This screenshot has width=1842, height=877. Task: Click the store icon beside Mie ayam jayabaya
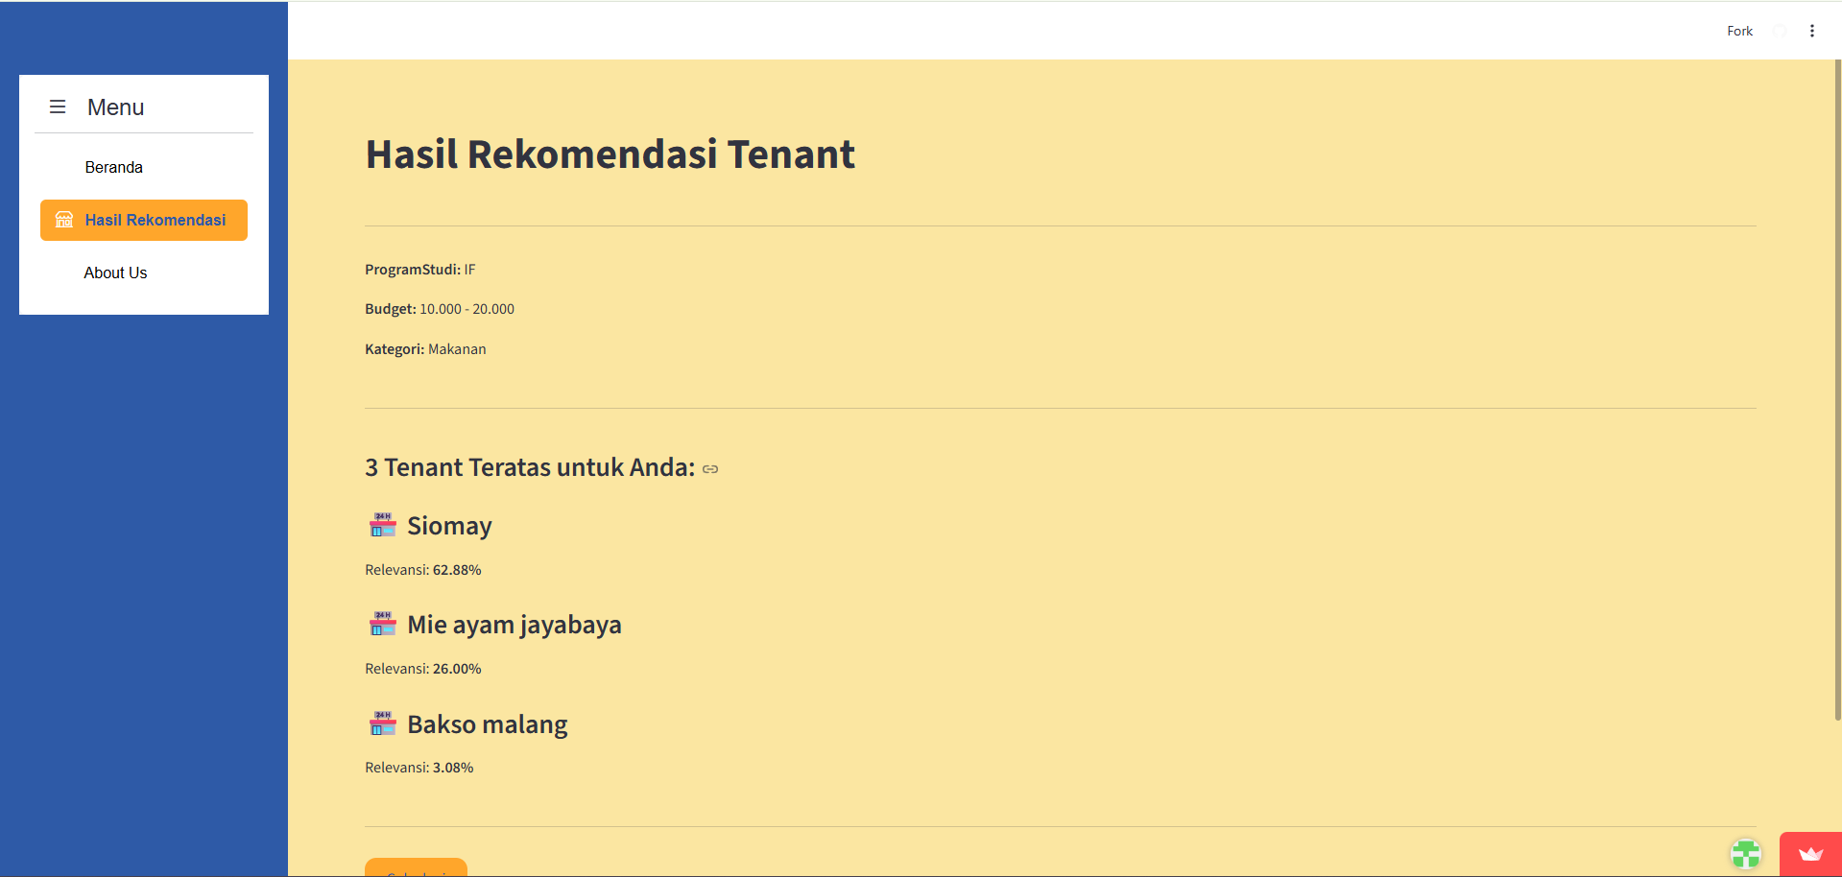(382, 624)
